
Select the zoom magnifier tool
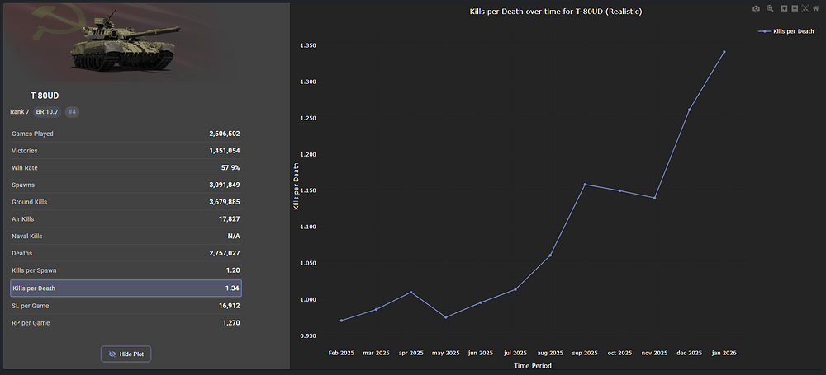point(770,8)
